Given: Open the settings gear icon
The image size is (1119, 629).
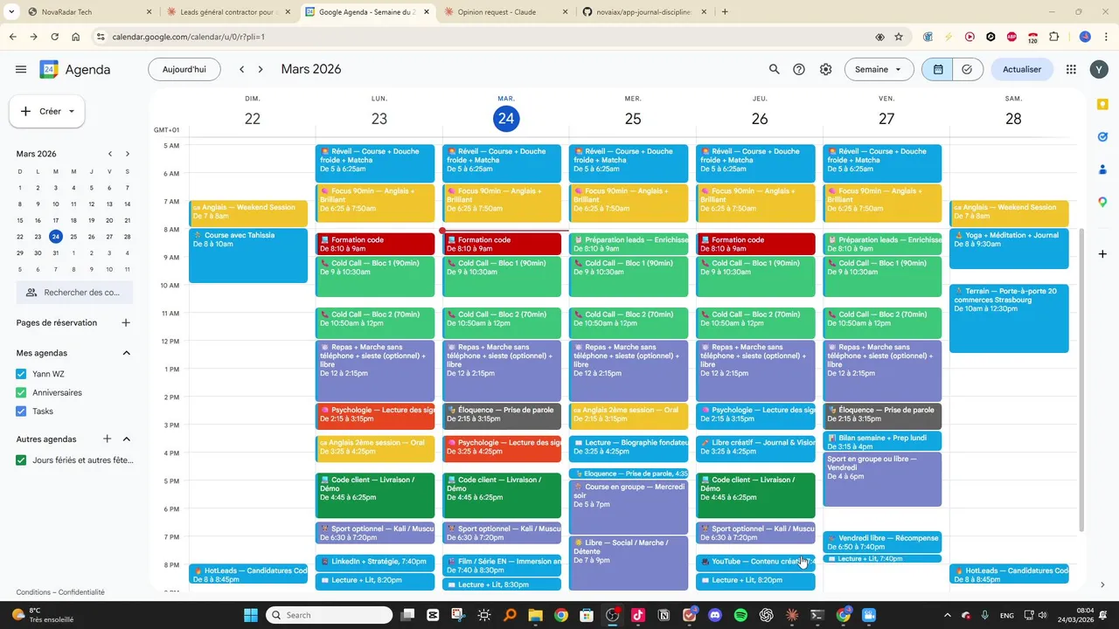Looking at the screenshot, I should click(x=825, y=69).
